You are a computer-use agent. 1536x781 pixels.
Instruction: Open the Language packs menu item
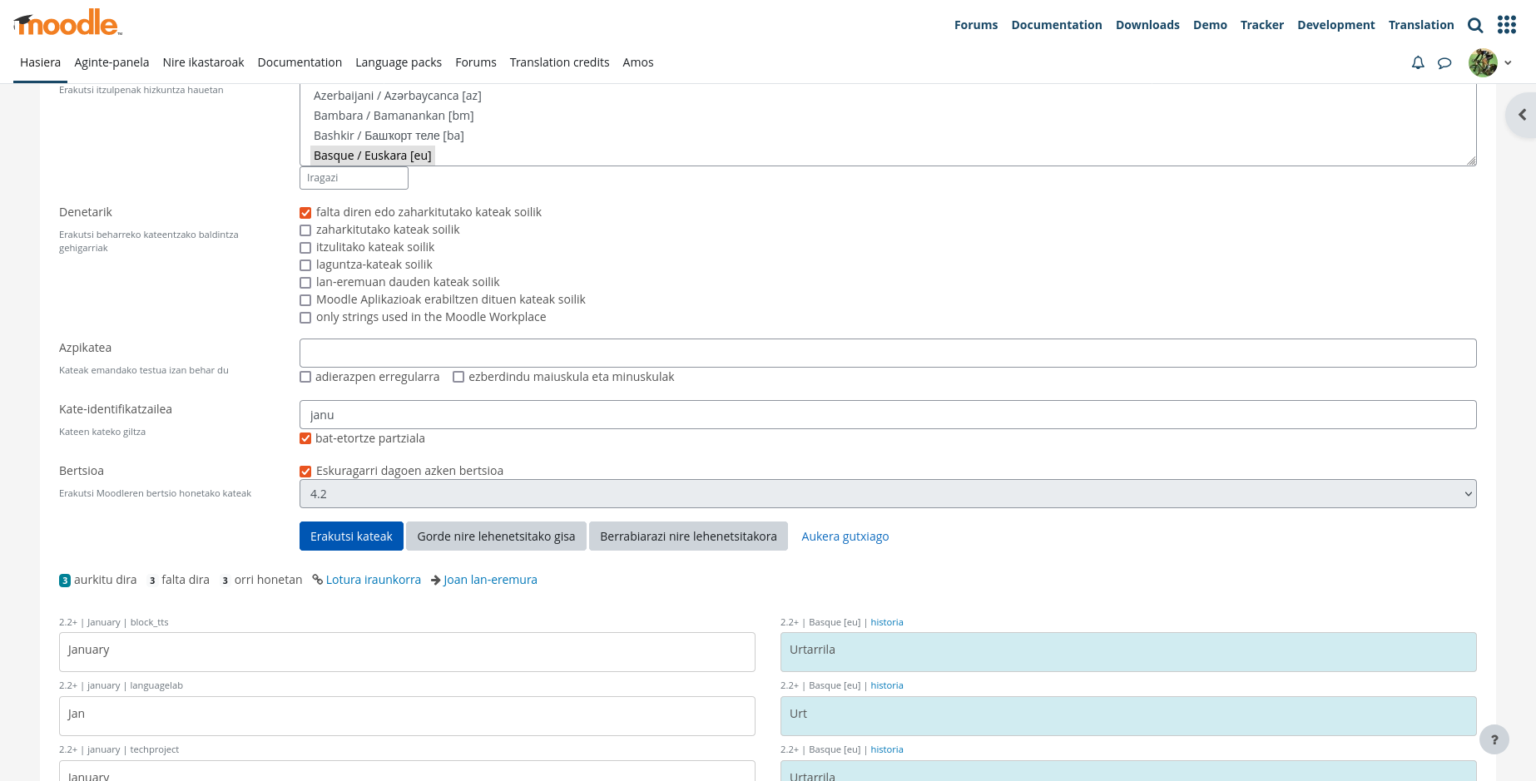coord(399,62)
